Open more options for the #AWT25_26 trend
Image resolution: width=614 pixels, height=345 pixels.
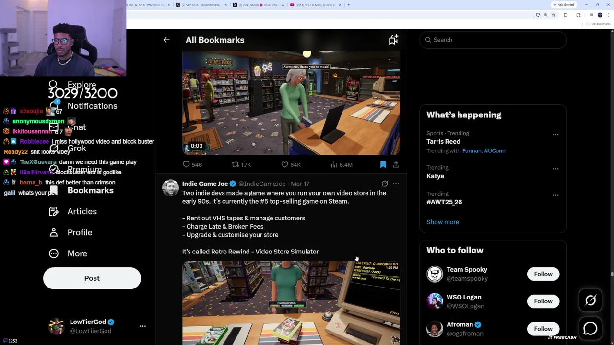click(555, 195)
